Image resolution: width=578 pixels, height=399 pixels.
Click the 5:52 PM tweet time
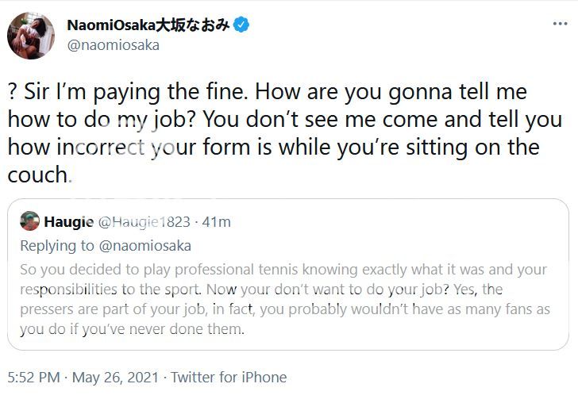point(33,378)
